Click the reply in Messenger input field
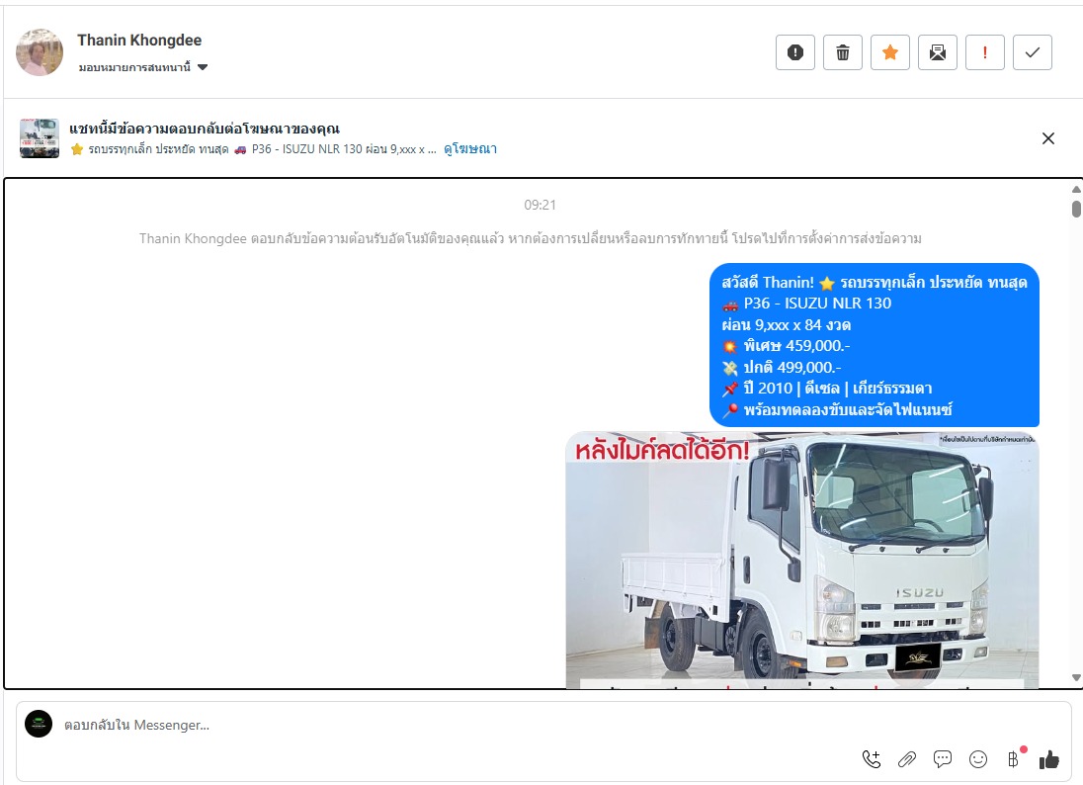The height and width of the screenshot is (785, 1083). 442,725
